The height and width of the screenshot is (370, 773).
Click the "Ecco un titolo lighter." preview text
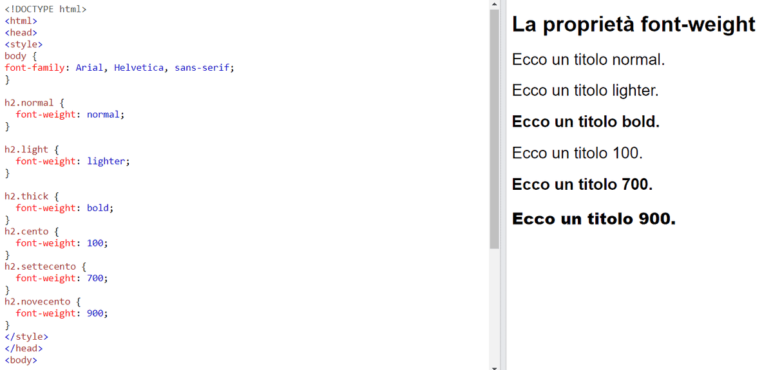(586, 91)
